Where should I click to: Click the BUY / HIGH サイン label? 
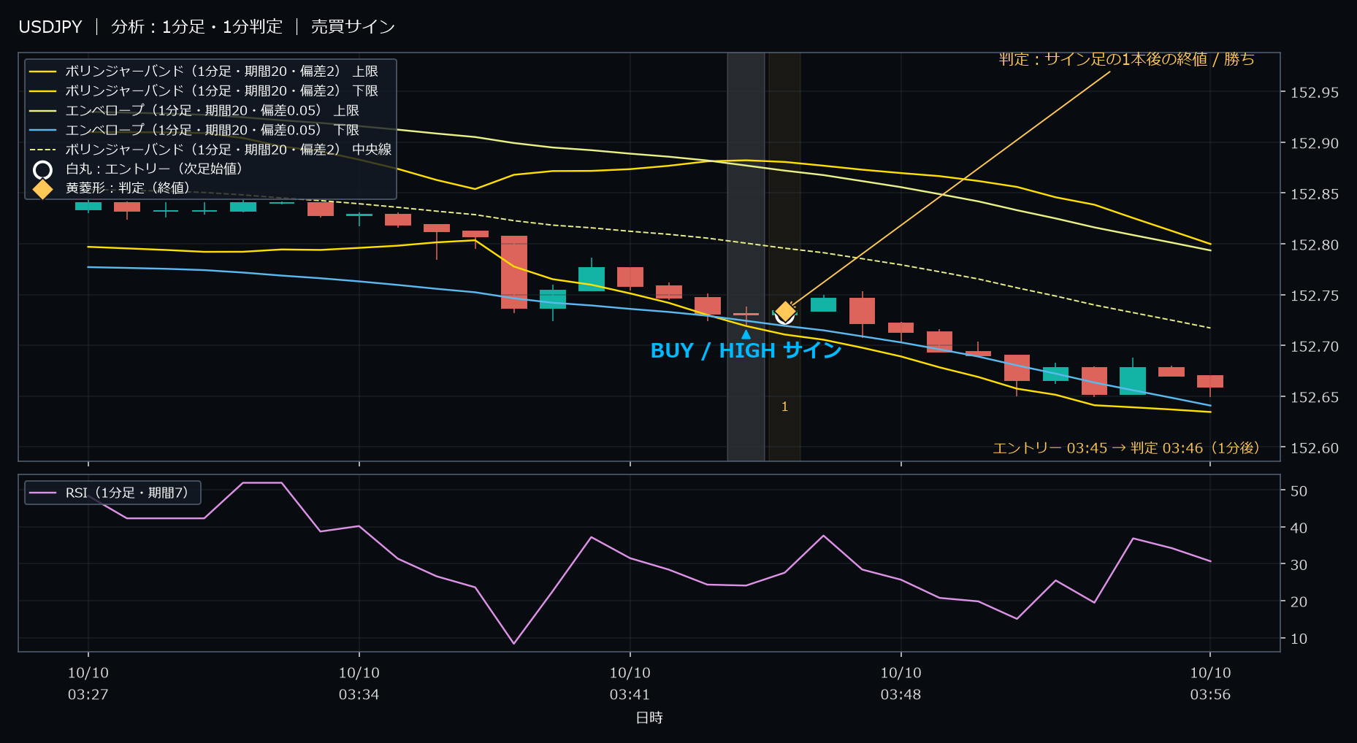coord(746,350)
